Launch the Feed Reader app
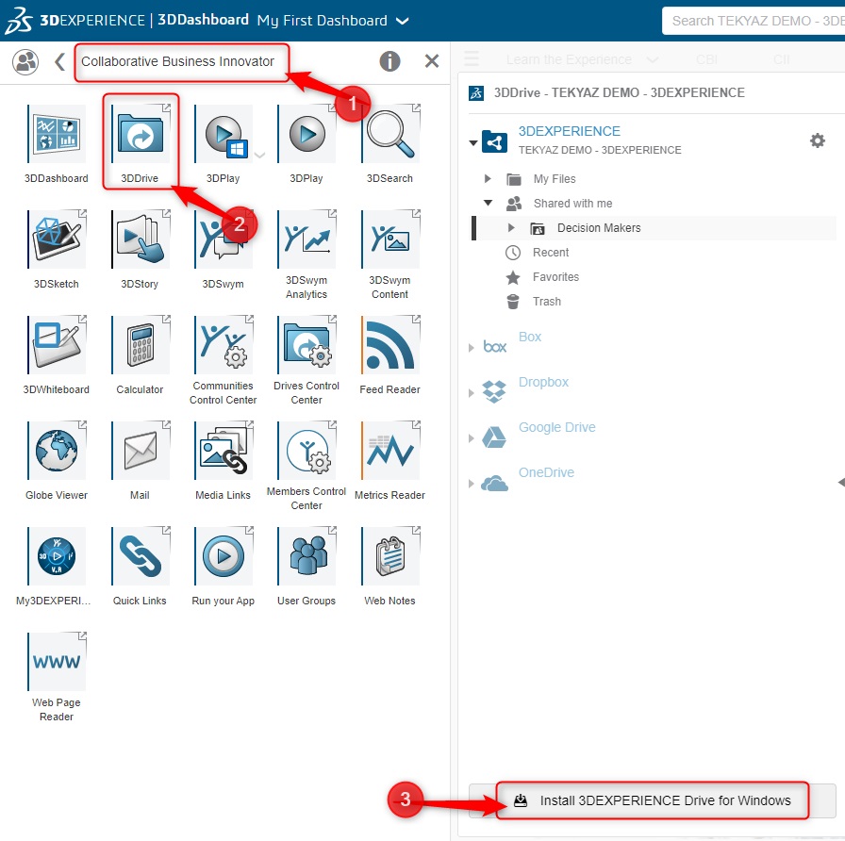The width and height of the screenshot is (845, 841). (390, 345)
